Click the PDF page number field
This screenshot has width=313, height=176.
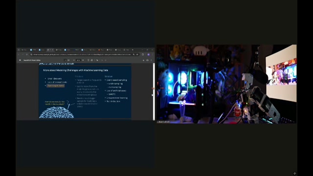(65, 60)
